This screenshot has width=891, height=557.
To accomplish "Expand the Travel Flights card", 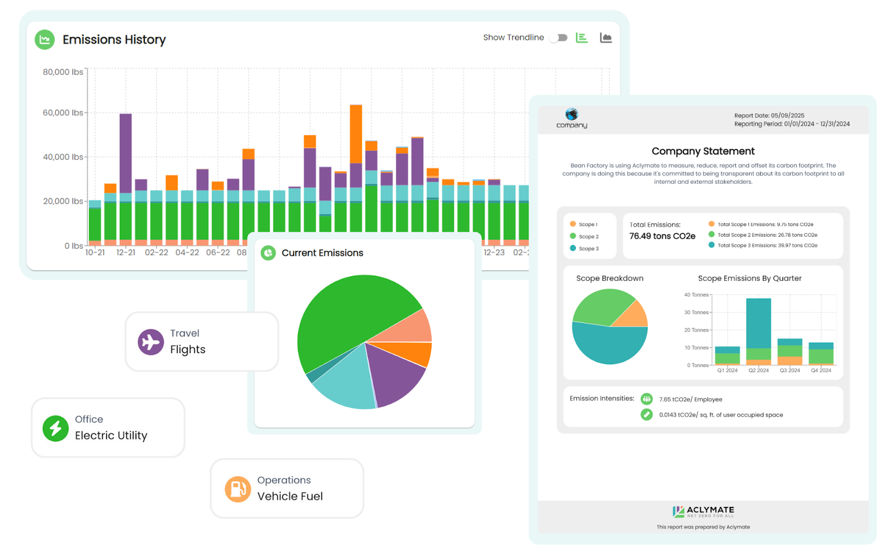I will coord(202,341).
